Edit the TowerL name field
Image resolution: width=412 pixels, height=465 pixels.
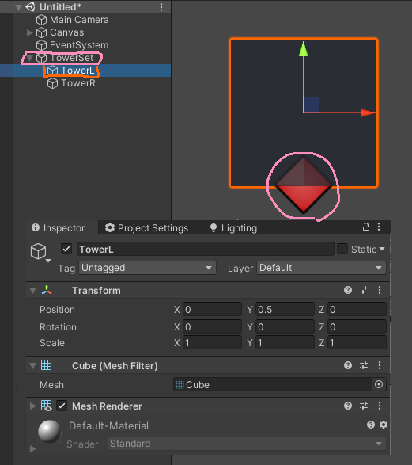(206, 249)
